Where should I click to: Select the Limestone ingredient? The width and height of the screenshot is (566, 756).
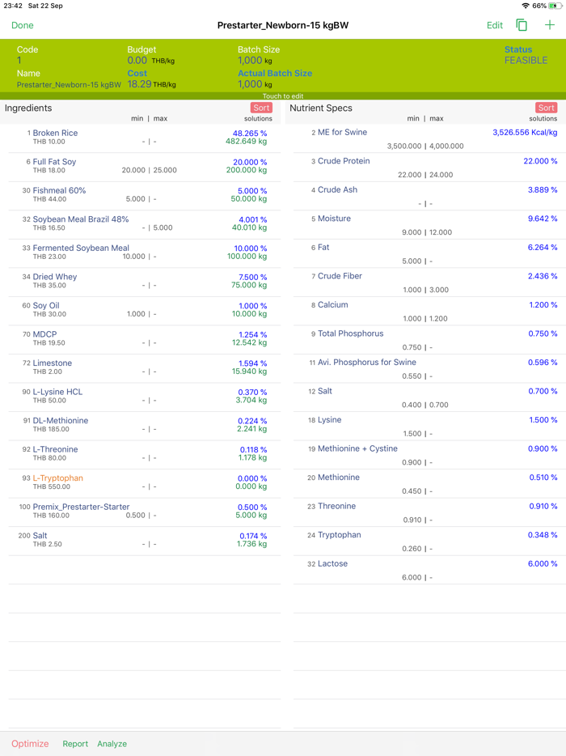pos(145,367)
